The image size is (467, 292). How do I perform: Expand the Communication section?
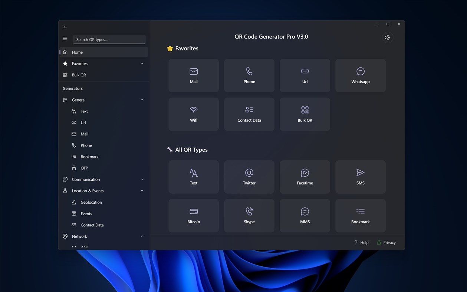click(x=142, y=179)
